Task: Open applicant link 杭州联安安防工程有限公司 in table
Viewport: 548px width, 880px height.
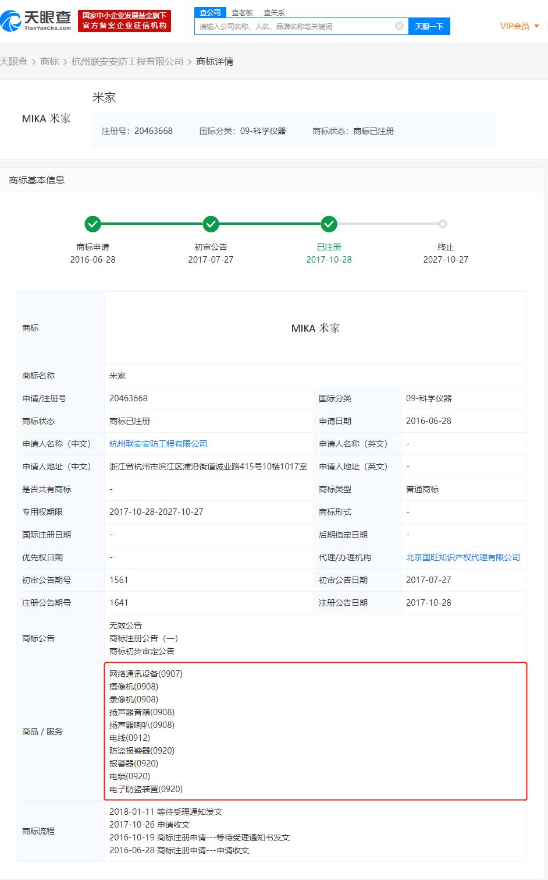Action: point(158,444)
